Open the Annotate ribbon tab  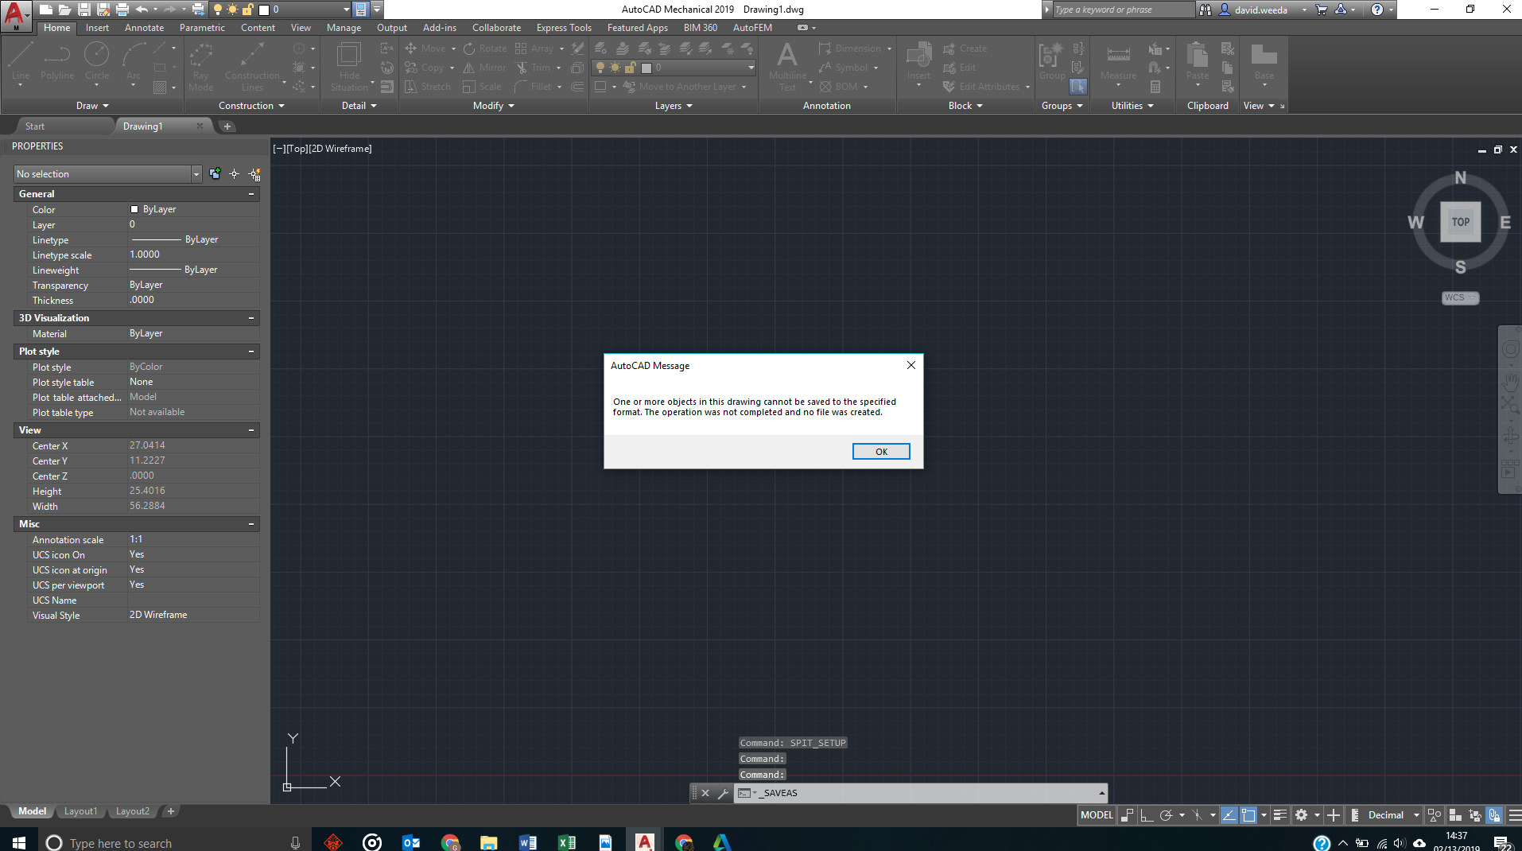pos(144,28)
